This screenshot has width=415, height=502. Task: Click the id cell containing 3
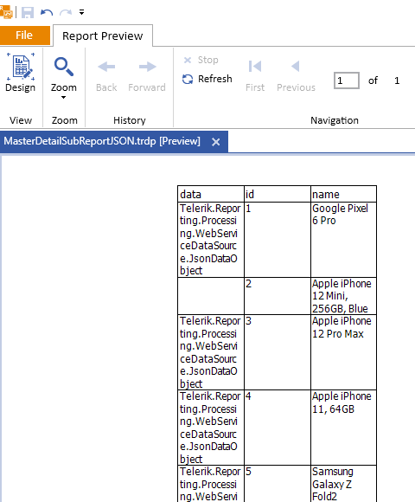click(278, 352)
